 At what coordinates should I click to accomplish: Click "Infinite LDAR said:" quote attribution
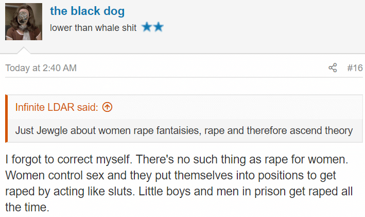point(57,107)
